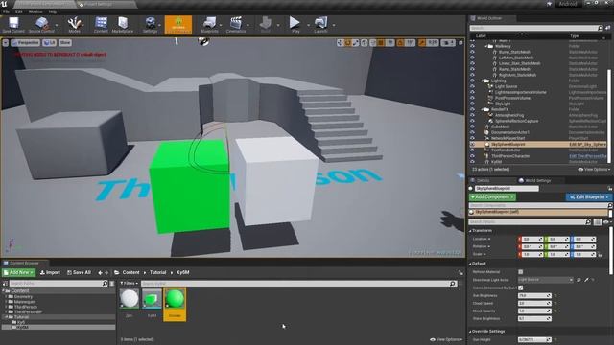Click the World Outliner search field

tap(536, 28)
